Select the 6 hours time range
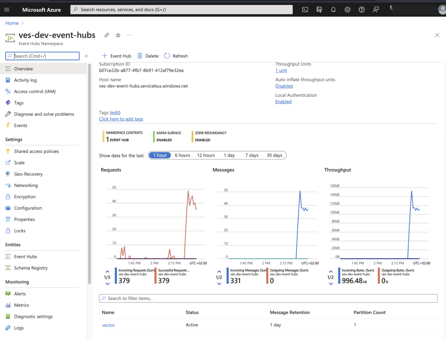The width and height of the screenshot is (446, 339). (x=182, y=155)
